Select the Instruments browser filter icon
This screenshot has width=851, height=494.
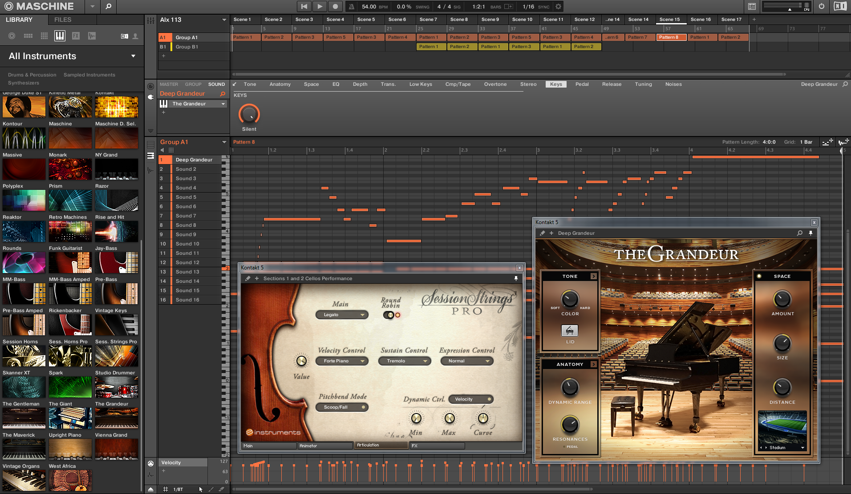coord(60,36)
